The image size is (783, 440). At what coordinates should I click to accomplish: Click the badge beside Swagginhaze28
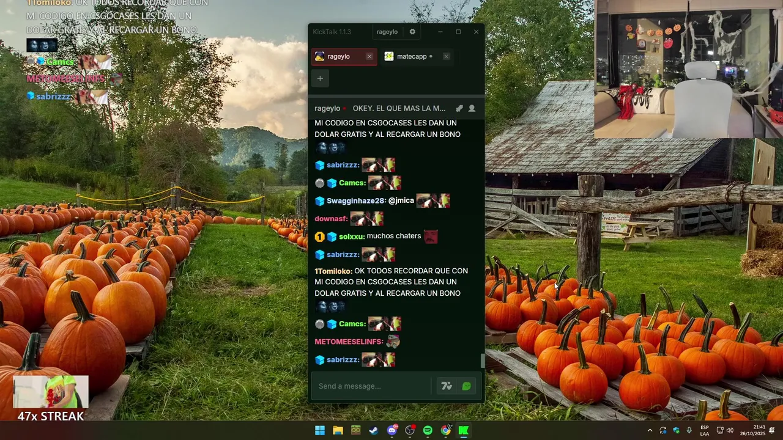click(x=319, y=201)
